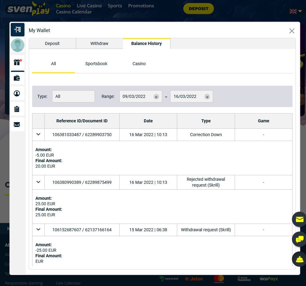This screenshot has height=286, width=306.
Task: Clear the 09/03/2022 start date
Action: coord(156,97)
